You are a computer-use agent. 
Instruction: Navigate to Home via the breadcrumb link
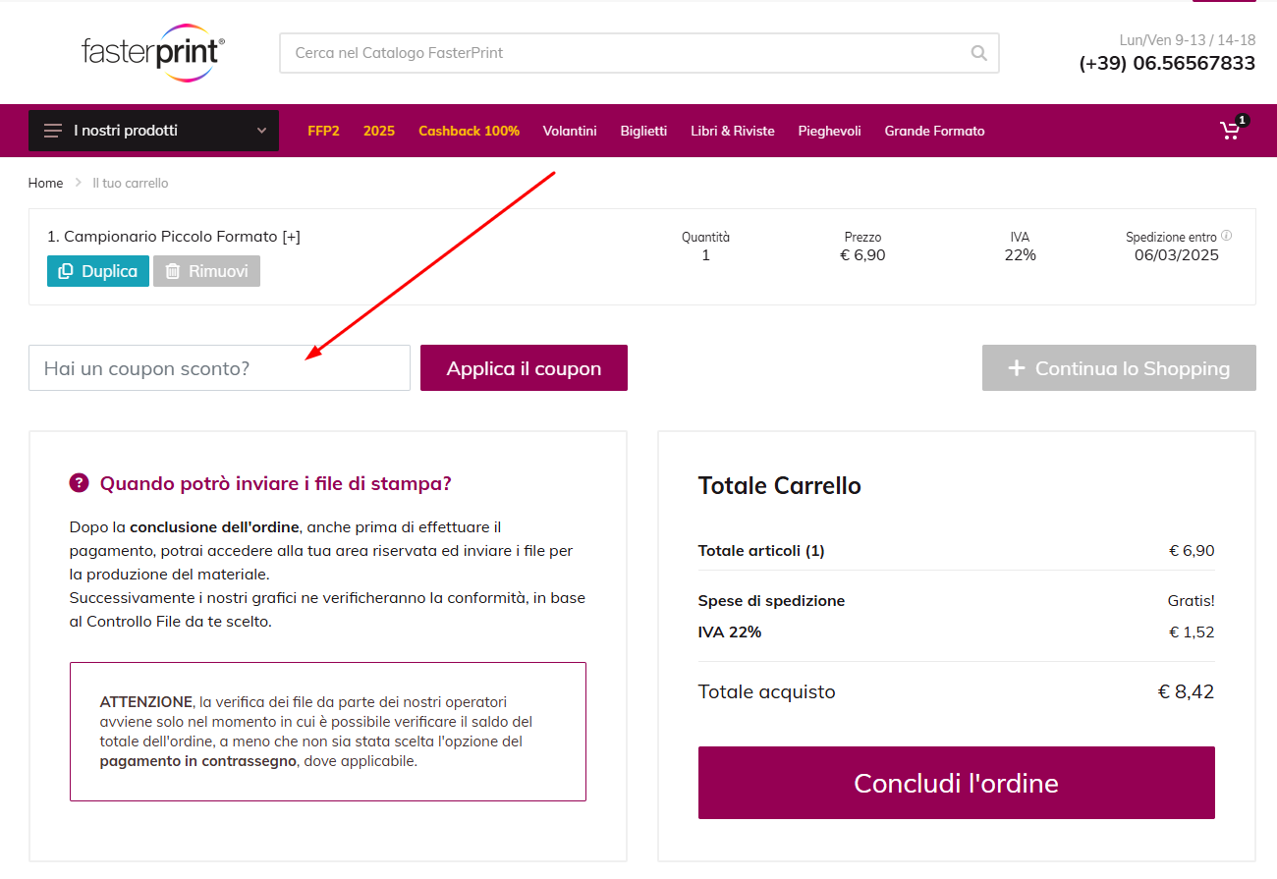tap(45, 183)
